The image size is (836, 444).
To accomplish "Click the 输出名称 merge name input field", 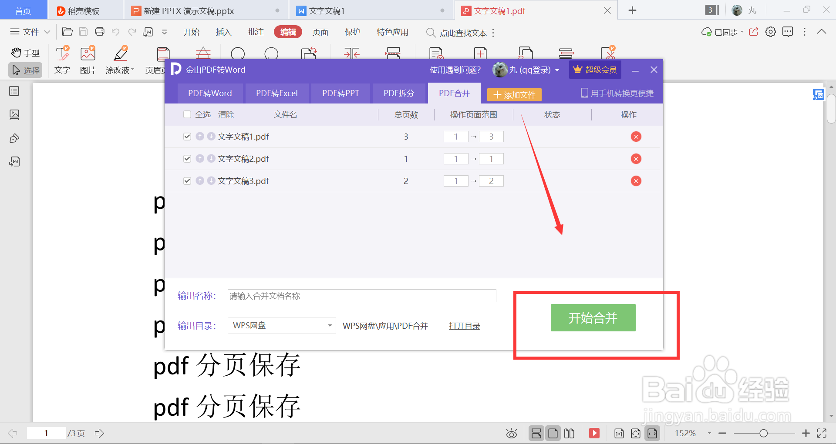I will [x=361, y=296].
